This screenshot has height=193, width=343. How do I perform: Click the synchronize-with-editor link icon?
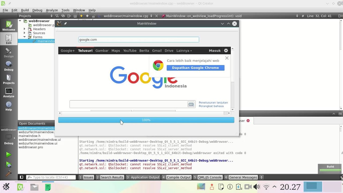pyautogui.click(x=63, y=16)
